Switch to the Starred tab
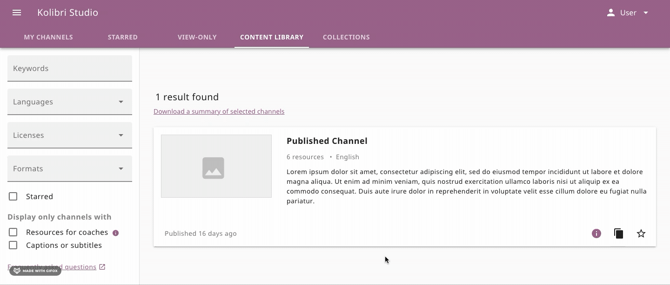The width and height of the screenshot is (670, 285). [x=123, y=37]
